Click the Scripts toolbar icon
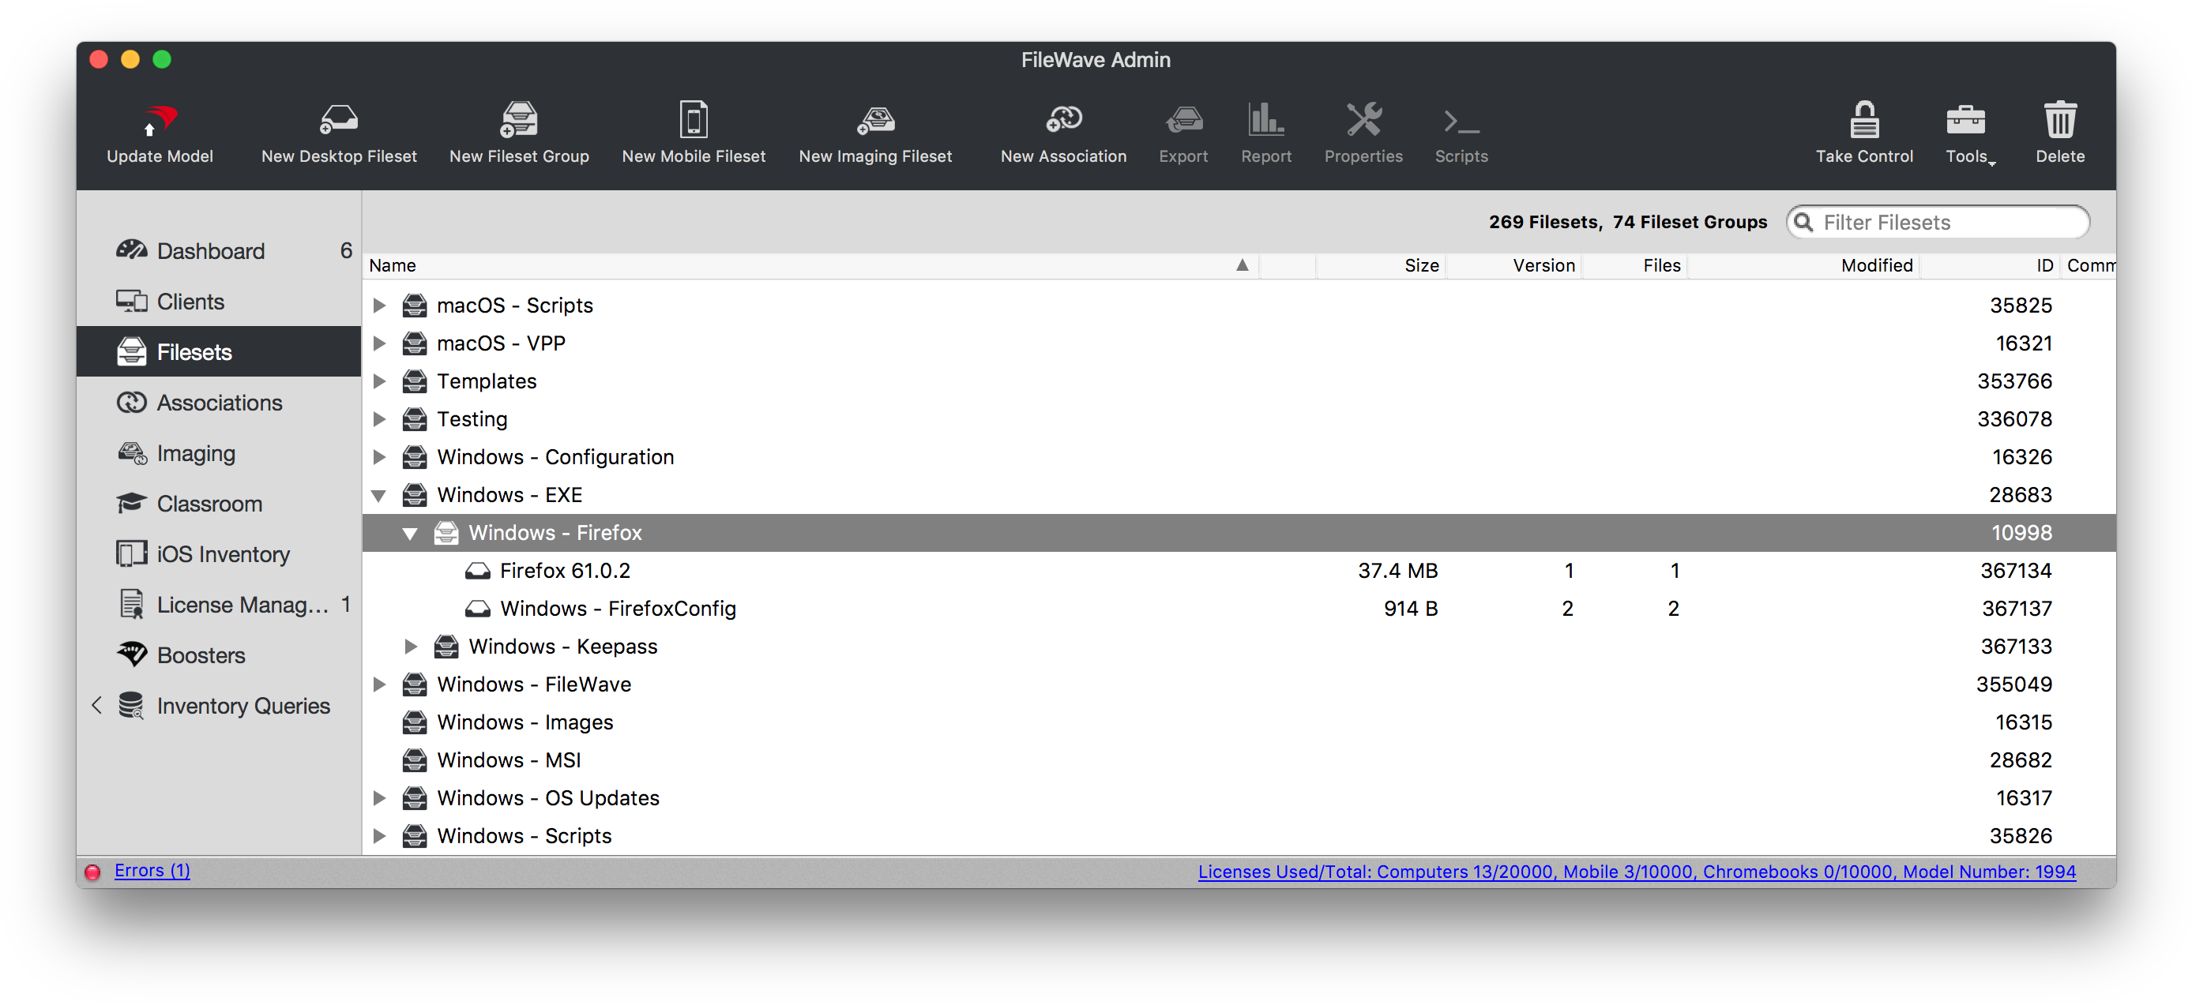Screen dimensions: 2192x1005 [1461, 122]
